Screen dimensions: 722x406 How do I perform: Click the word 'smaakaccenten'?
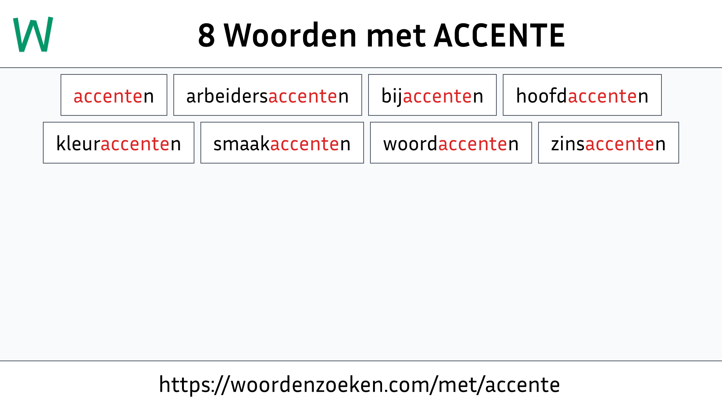[282, 143]
